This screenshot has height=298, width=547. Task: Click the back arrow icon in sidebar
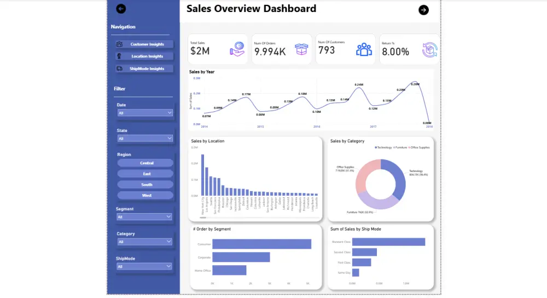pos(121,9)
